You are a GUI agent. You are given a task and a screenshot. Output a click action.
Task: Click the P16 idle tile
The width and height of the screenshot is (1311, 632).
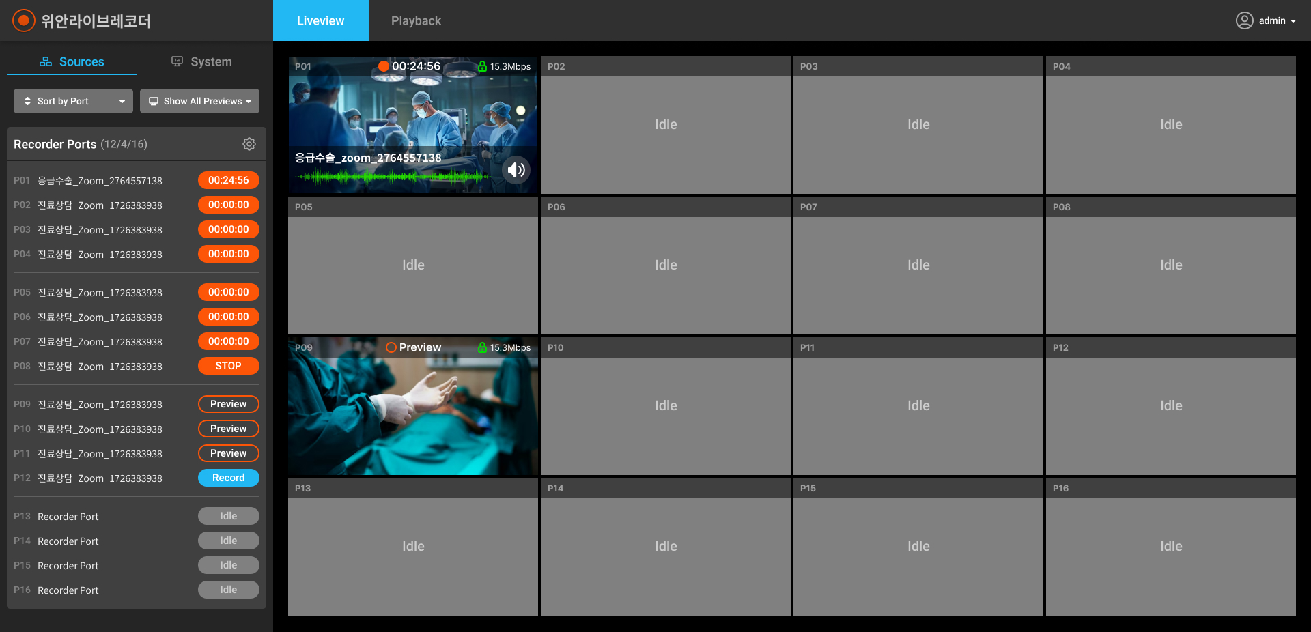click(x=1171, y=547)
